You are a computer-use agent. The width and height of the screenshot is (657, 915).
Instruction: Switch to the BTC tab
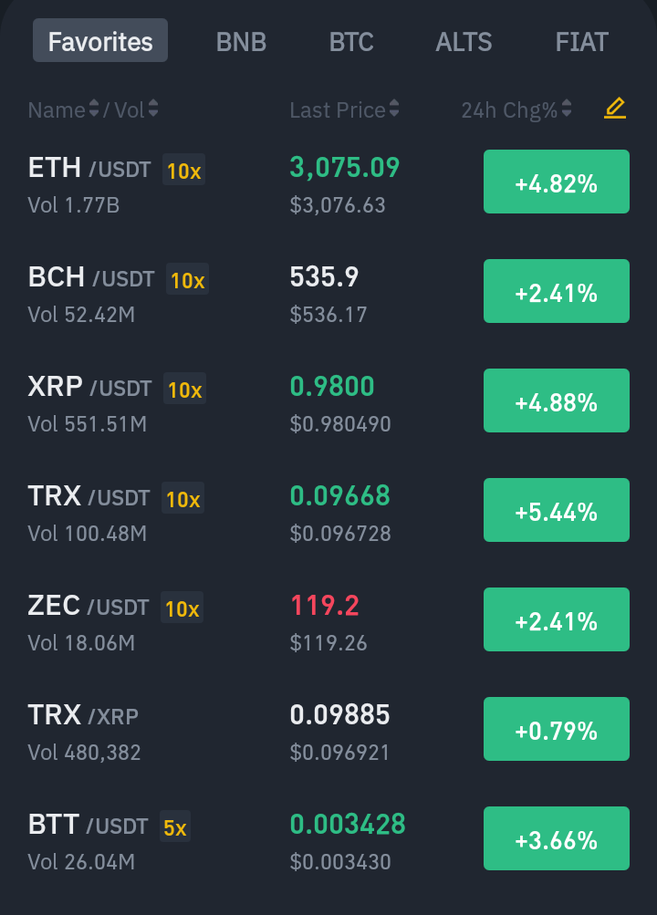351,42
